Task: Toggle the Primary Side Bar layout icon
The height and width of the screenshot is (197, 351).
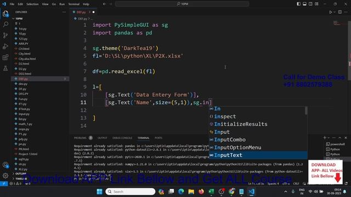Action: 298,4
